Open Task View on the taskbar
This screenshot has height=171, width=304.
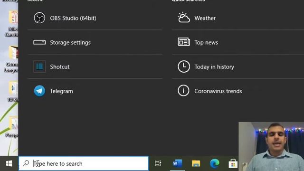[x=158, y=163]
